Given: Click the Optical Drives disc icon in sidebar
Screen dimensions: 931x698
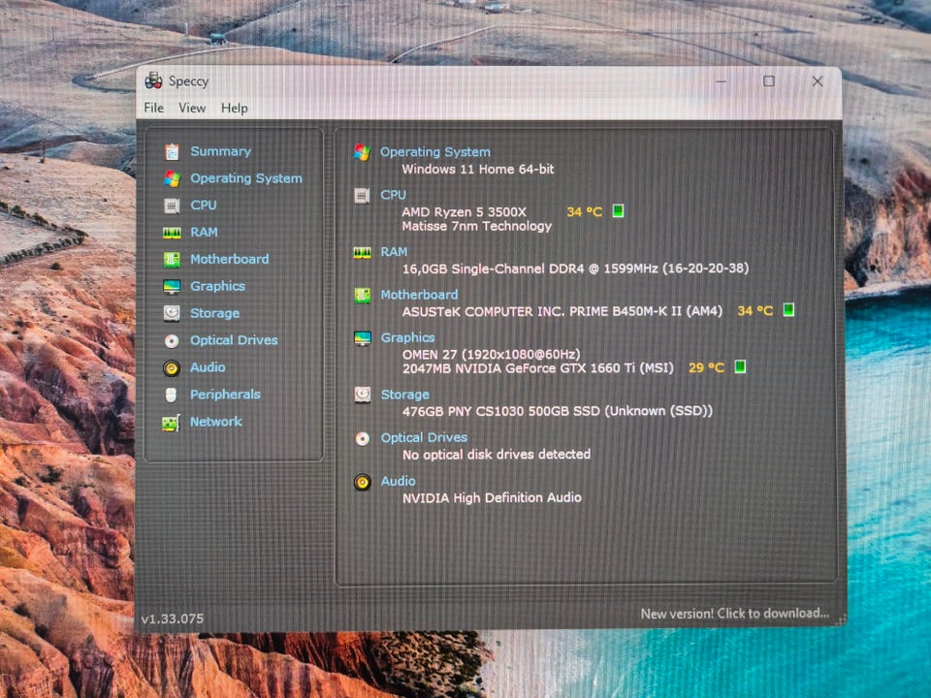Looking at the screenshot, I should pos(172,340).
